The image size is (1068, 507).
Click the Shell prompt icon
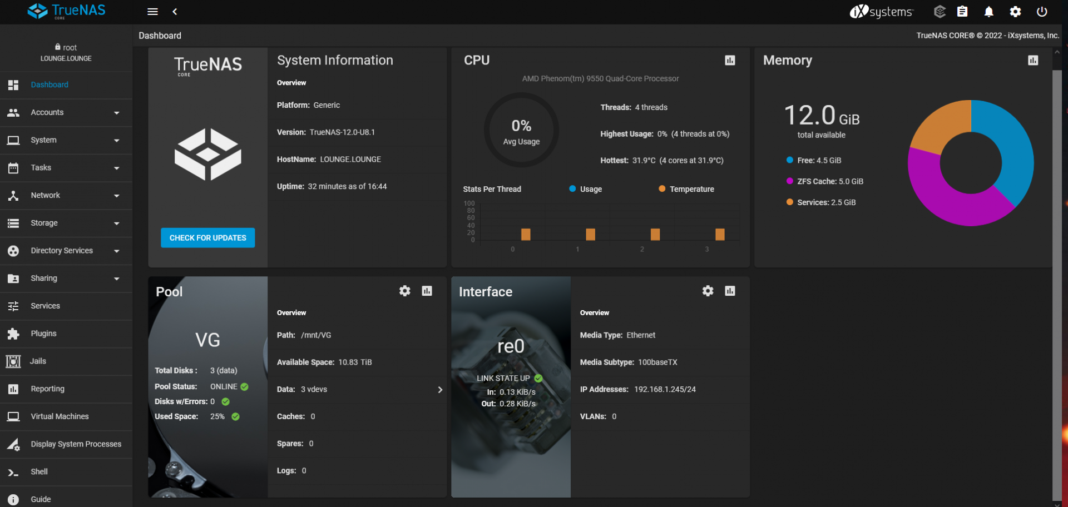[x=13, y=472]
